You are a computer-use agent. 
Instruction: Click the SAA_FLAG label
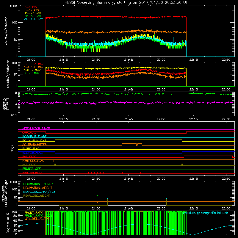pyautogui.click(x=29, y=156)
